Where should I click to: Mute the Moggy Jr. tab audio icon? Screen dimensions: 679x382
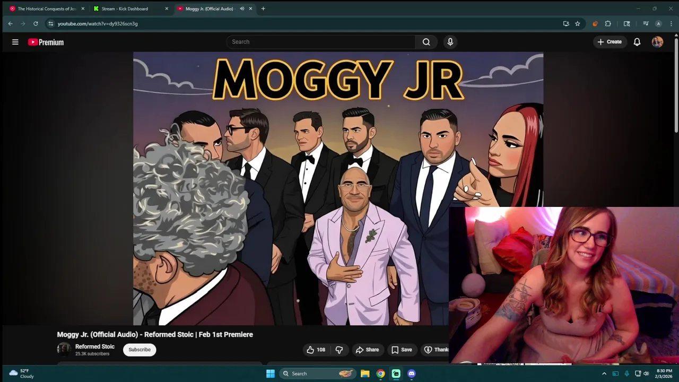point(242,8)
